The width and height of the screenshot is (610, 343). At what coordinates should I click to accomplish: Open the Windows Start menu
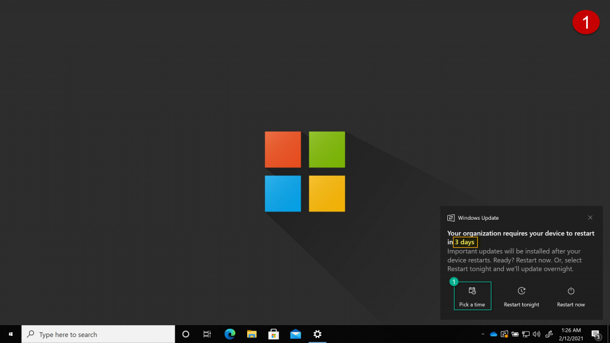11,334
